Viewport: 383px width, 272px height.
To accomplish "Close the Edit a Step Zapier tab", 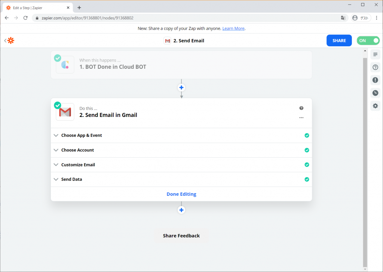I will click(x=68, y=8).
